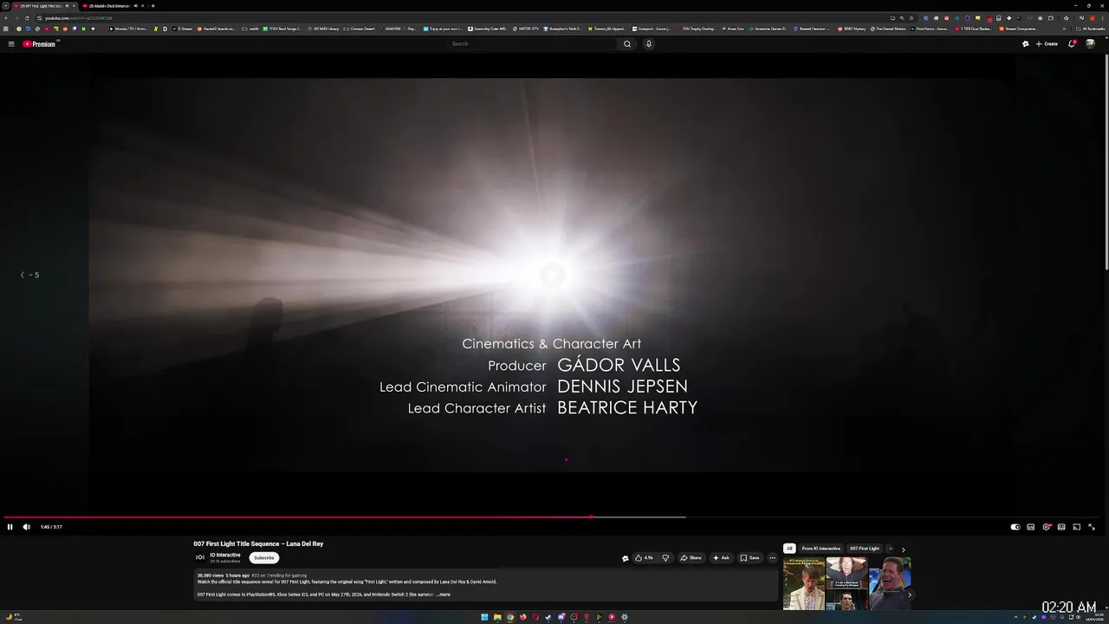Focus the YouTube Search field
The height and width of the screenshot is (624, 1109).
[533, 43]
